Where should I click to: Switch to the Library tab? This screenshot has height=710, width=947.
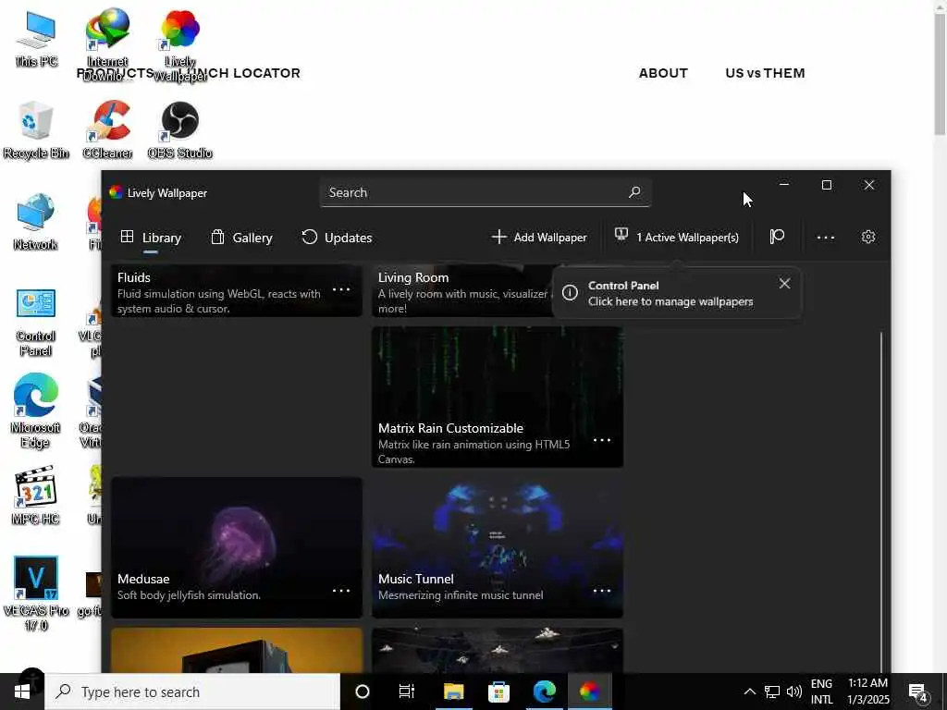click(x=151, y=238)
